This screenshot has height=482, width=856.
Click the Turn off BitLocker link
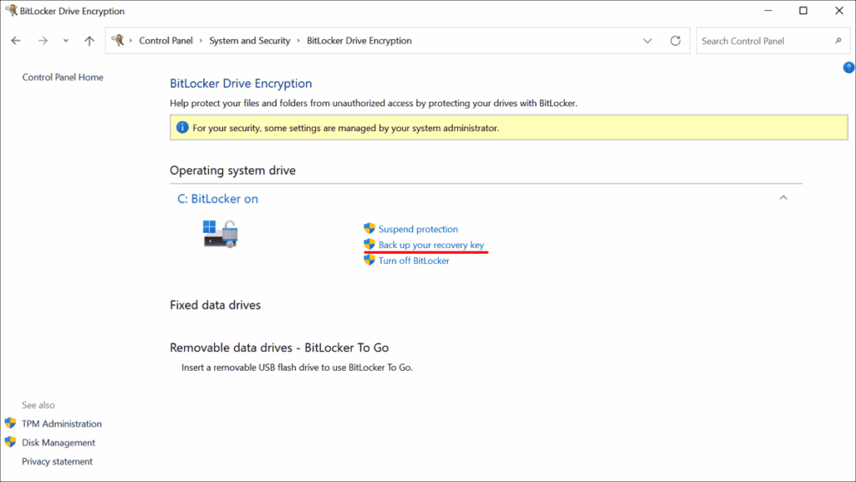click(x=414, y=261)
